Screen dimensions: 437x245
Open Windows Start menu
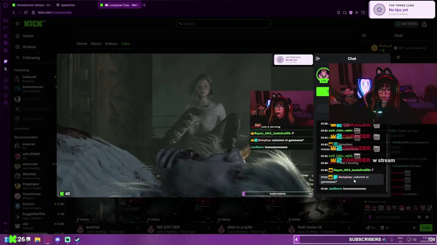[x=6, y=240]
